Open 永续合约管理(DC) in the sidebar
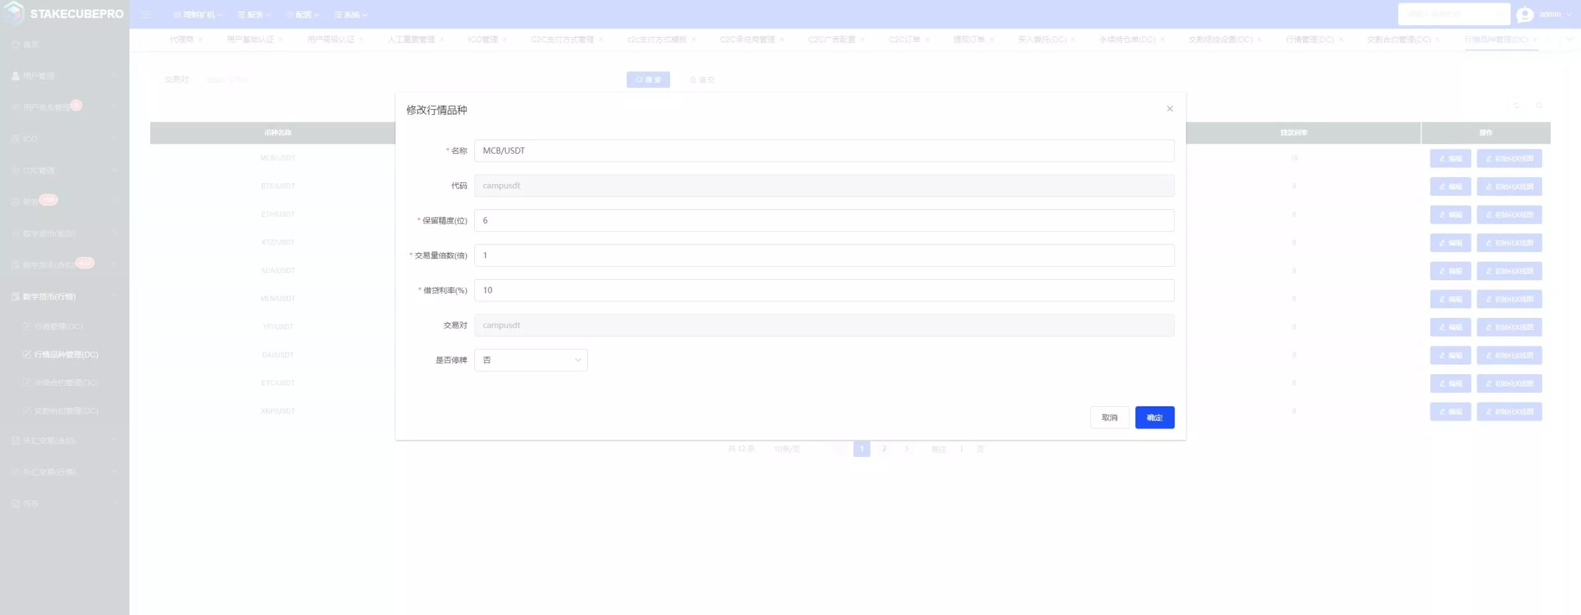The image size is (1581, 615). (x=64, y=383)
